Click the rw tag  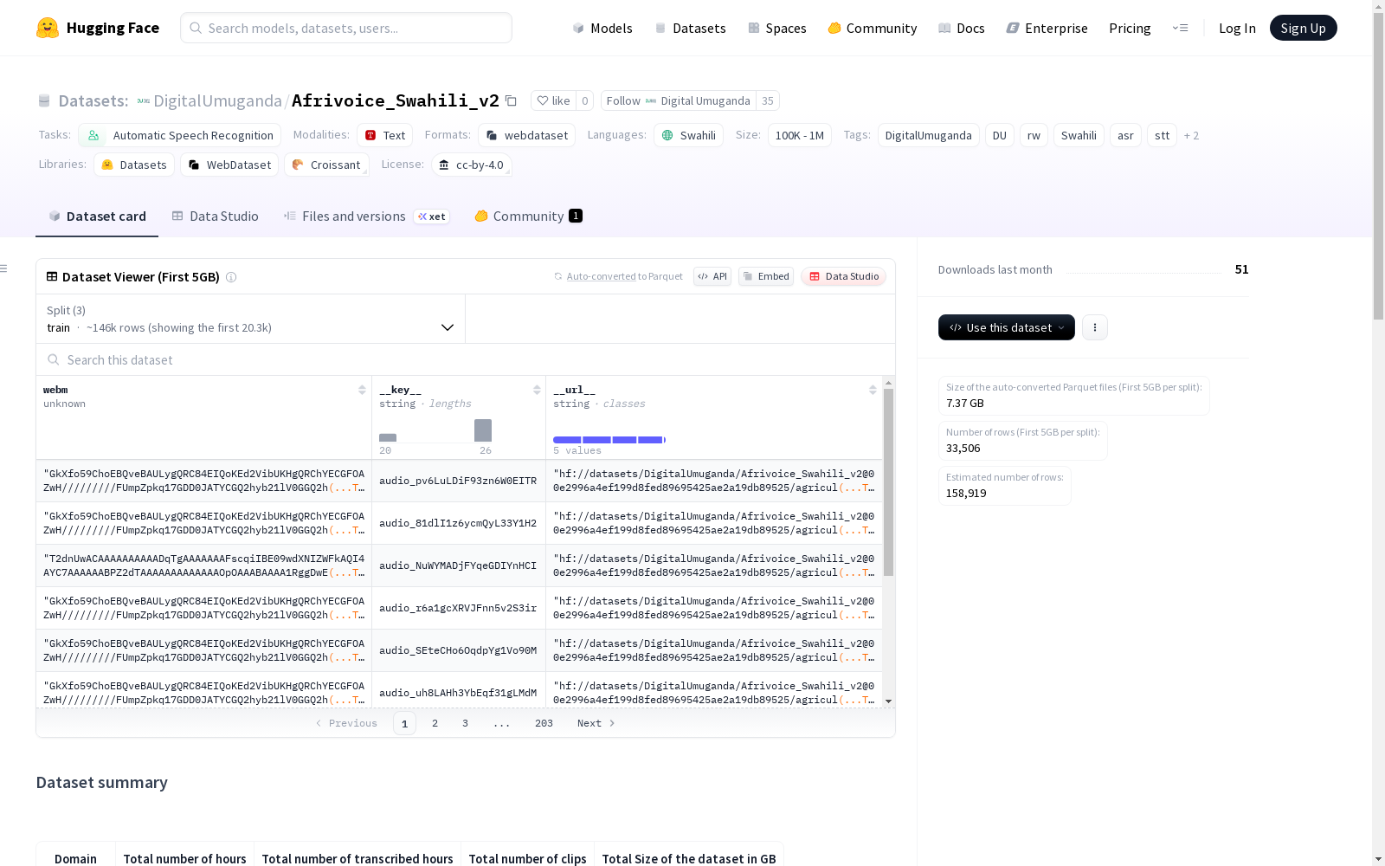1034,135
